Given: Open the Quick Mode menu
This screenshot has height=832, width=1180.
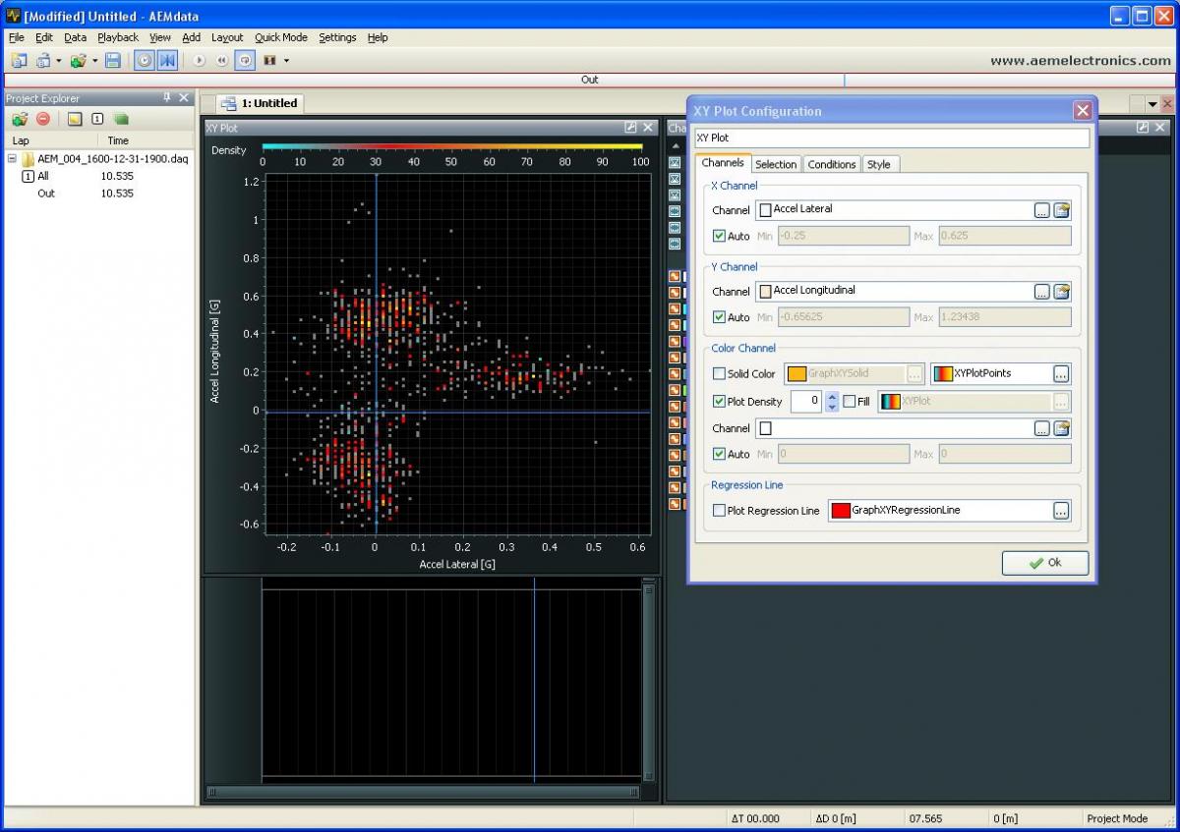Looking at the screenshot, I should point(280,37).
